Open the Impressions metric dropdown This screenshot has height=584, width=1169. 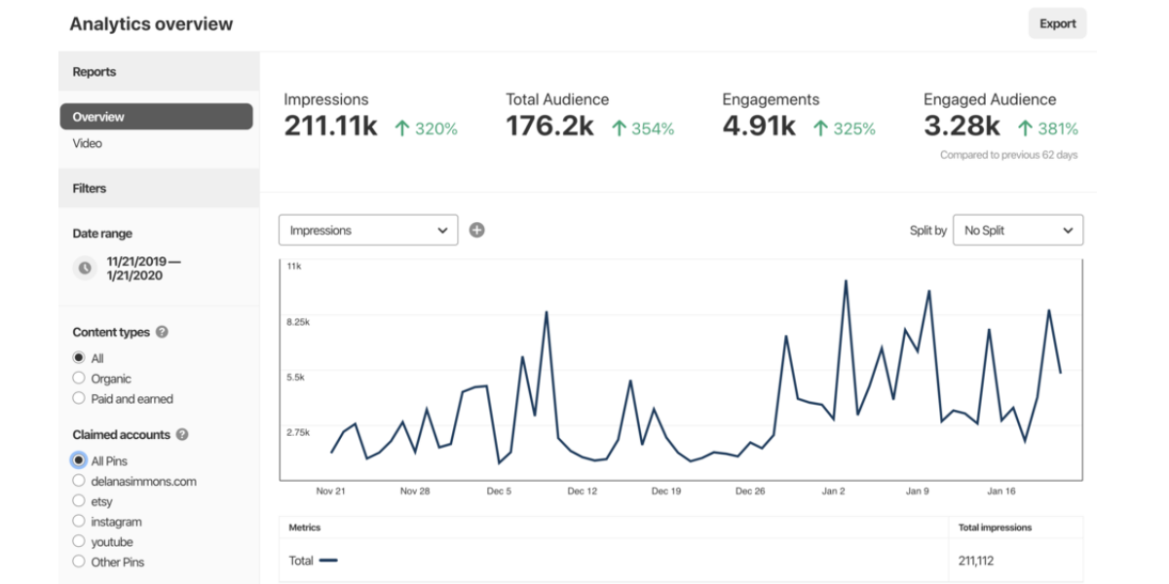(x=368, y=231)
